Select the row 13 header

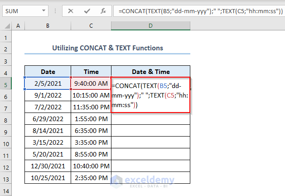(6, 179)
